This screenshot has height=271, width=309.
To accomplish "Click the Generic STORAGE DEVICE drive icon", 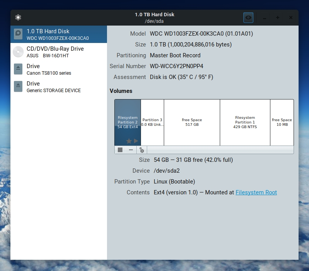I will point(18,86).
